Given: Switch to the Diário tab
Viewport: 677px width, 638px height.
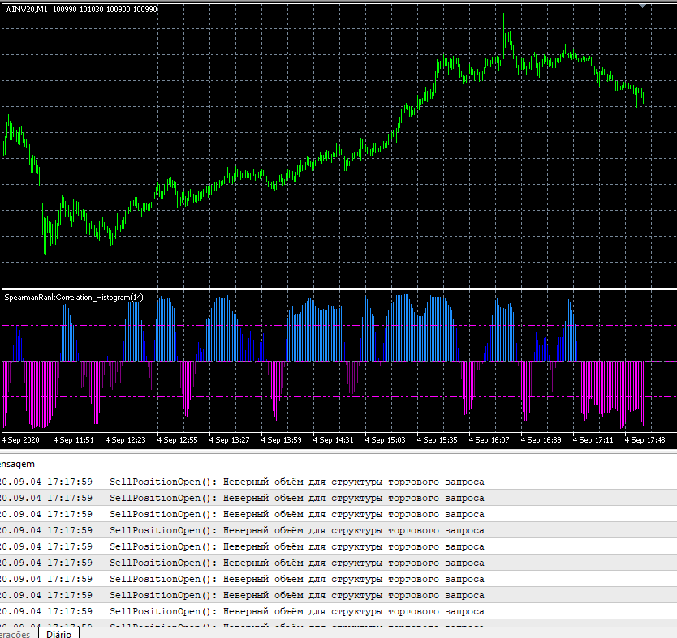Looking at the screenshot, I should click(58, 633).
